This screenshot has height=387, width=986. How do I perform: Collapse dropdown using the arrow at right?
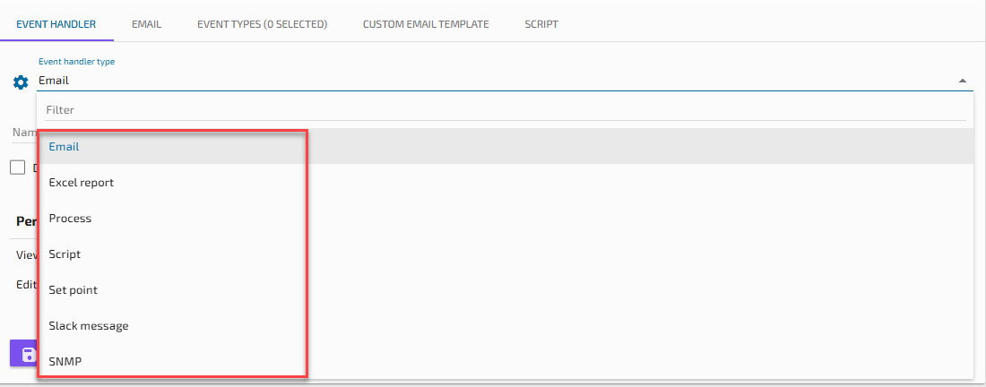[962, 81]
